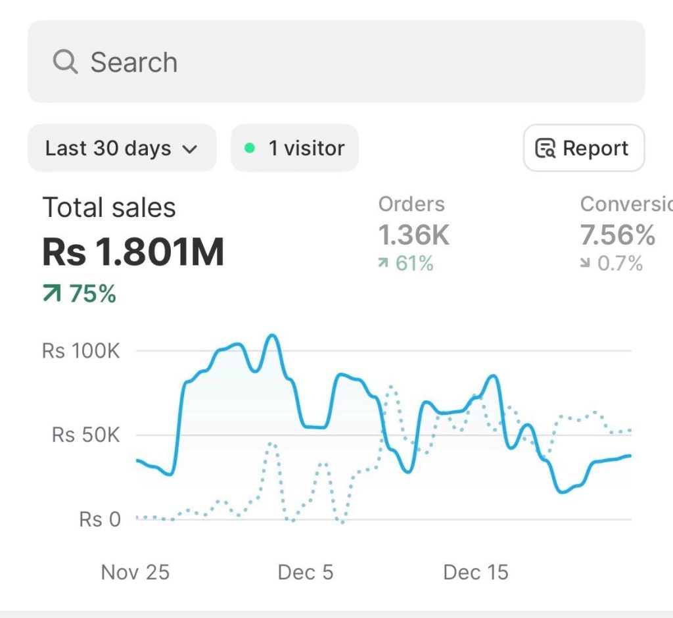Switch to the Conversion metric
The height and width of the screenshot is (618, 673).
(624, 204)
